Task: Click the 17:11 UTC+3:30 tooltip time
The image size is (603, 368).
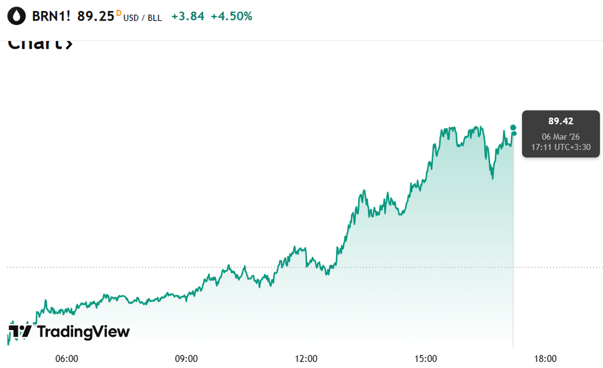Action: [x=561, y=147]
